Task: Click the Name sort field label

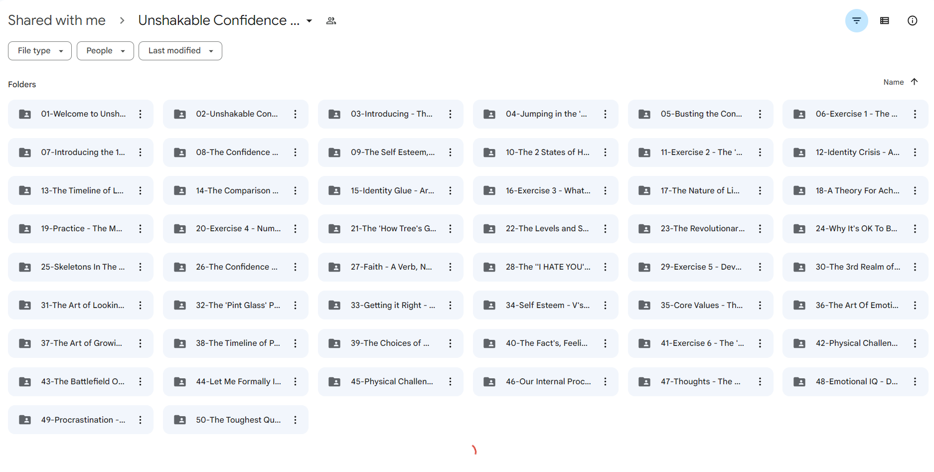Action: (893, 82)
